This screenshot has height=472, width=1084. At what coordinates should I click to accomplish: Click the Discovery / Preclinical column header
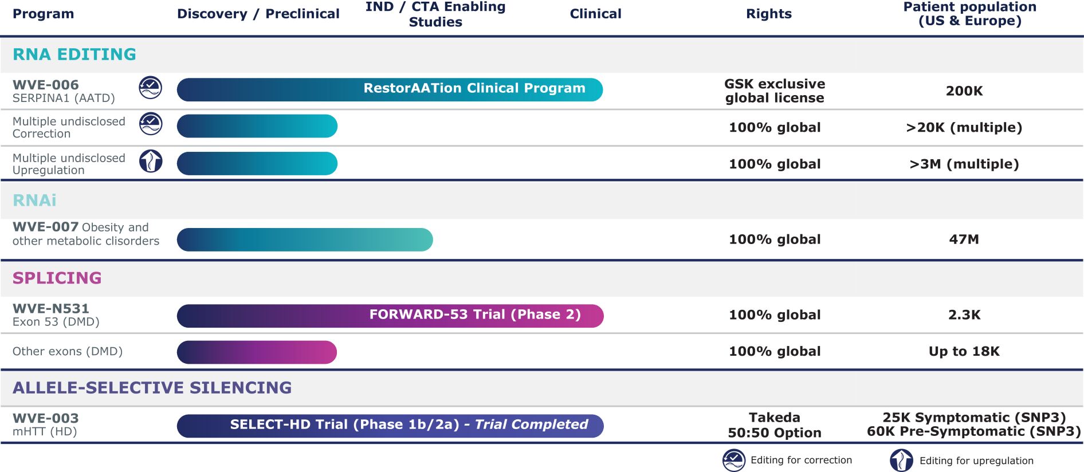pos(258,14)
